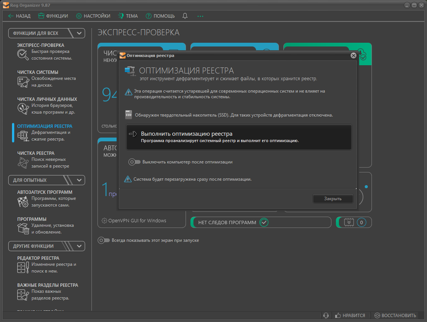The height and width of the screenshot is (322, 427).
Task: Click the ЧИСТКА ЛИЧНЫХ ДАННЫХ sidebar icon
Action: tap(23, 109)
